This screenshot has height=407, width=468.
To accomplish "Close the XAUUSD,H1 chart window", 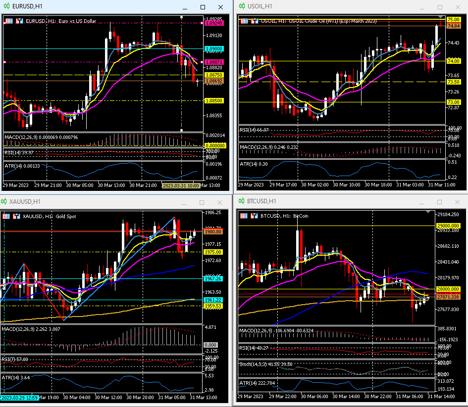I will (220, 203).
